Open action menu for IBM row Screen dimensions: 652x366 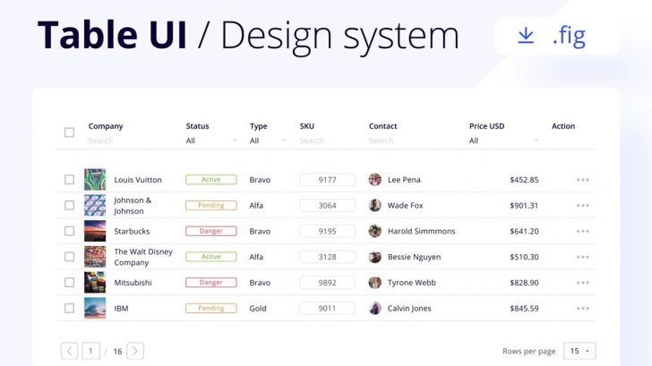pyautogui.click(x=582, y=309)
